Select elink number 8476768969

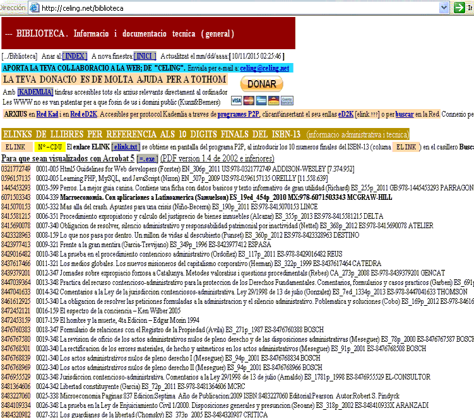tap(16, 368)
